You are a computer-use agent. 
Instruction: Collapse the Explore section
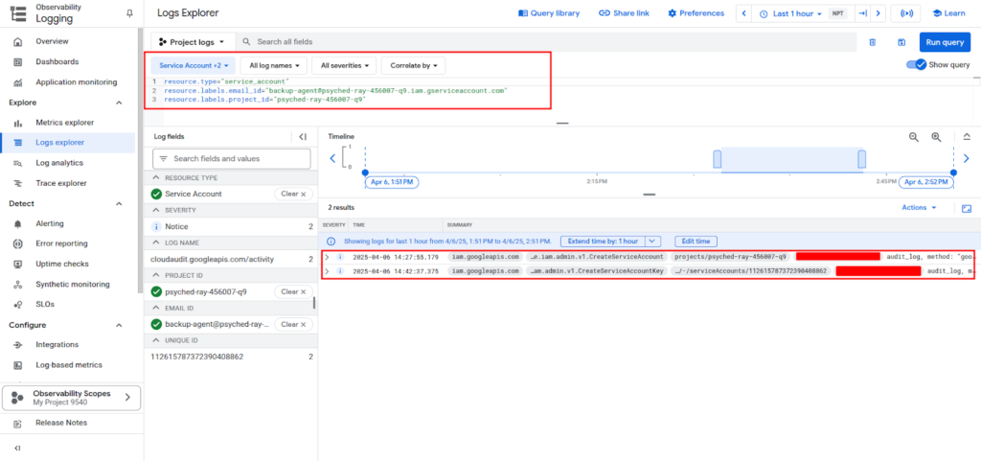120,103
